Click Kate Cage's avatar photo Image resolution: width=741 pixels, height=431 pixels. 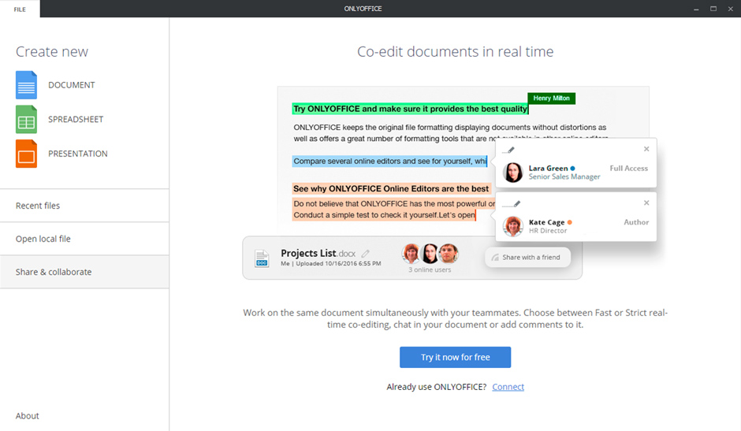tap(513, 227)
